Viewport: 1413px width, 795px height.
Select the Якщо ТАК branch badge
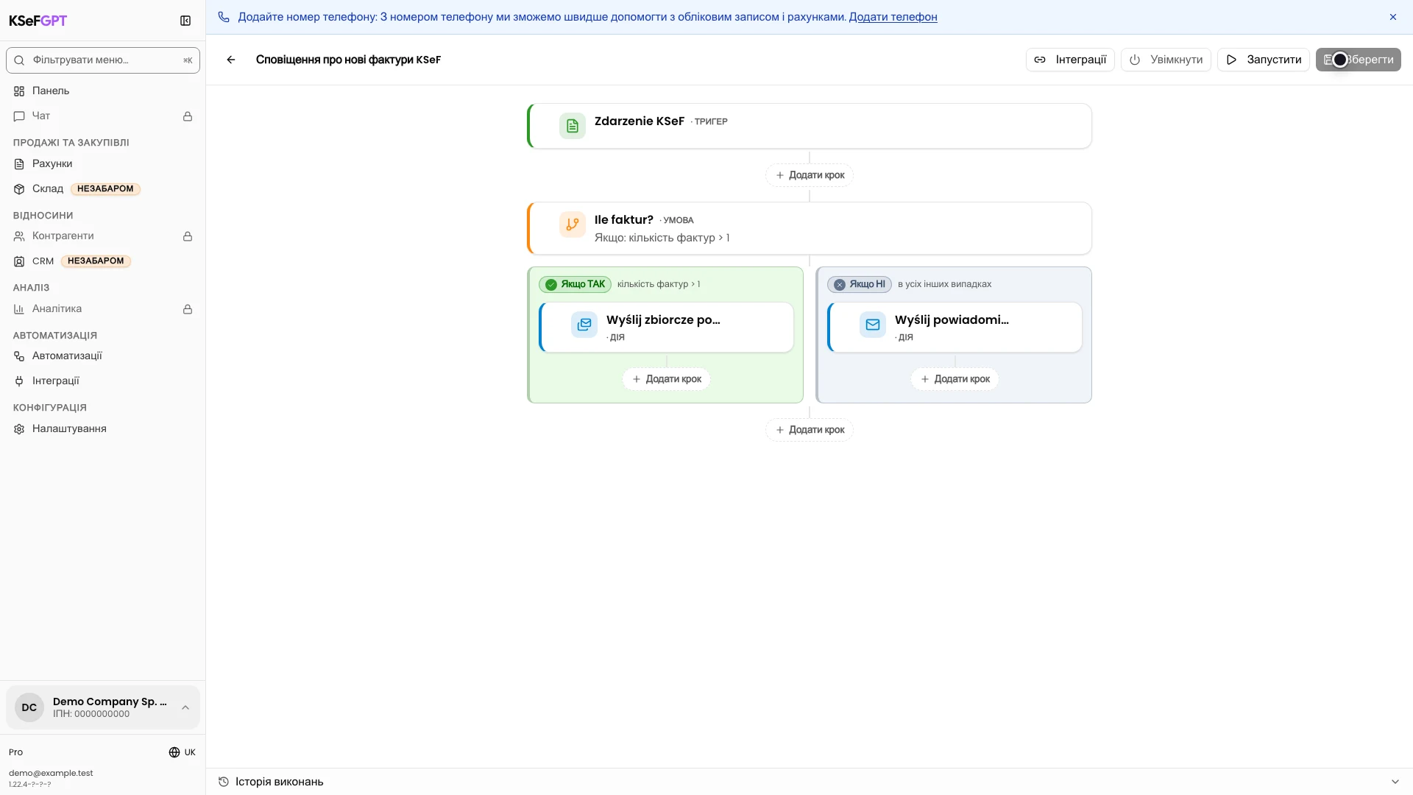pos(575,284)
